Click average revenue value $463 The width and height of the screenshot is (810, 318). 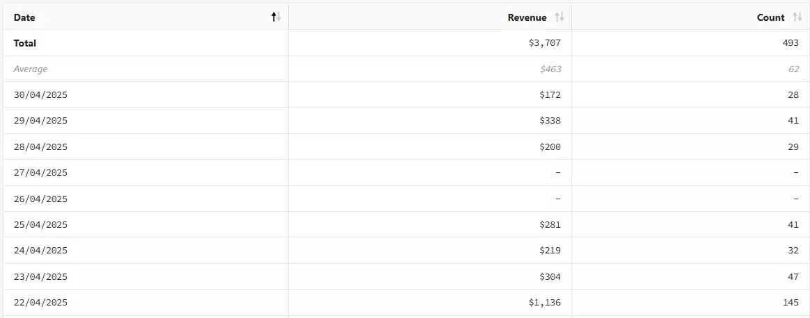point(550,69)
